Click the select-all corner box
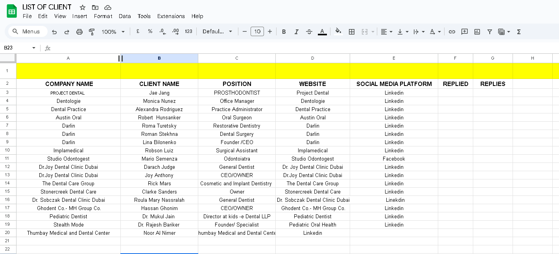This screenshot has width=559, height=254. (8, 58)
